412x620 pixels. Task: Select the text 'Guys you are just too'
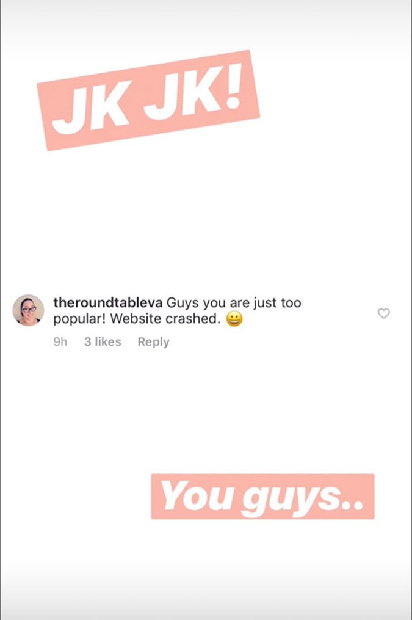(x=234, y=303)
